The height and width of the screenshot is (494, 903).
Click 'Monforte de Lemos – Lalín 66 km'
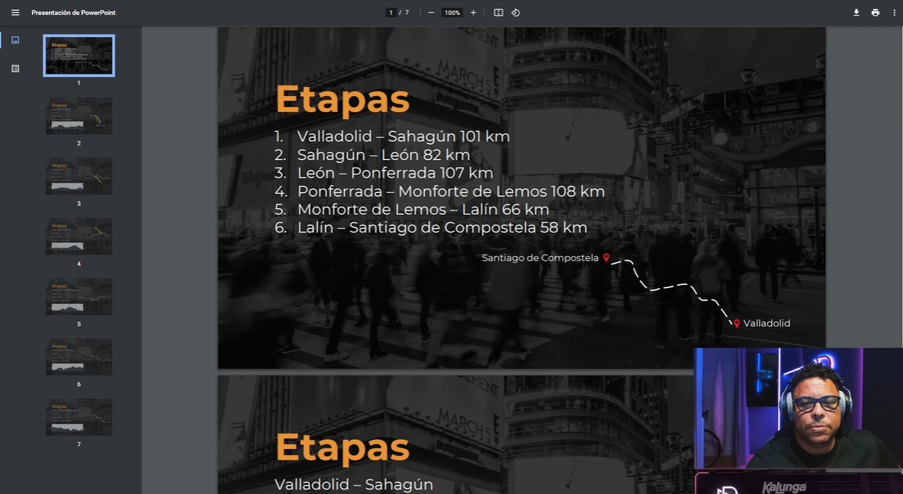coord(412,209)
